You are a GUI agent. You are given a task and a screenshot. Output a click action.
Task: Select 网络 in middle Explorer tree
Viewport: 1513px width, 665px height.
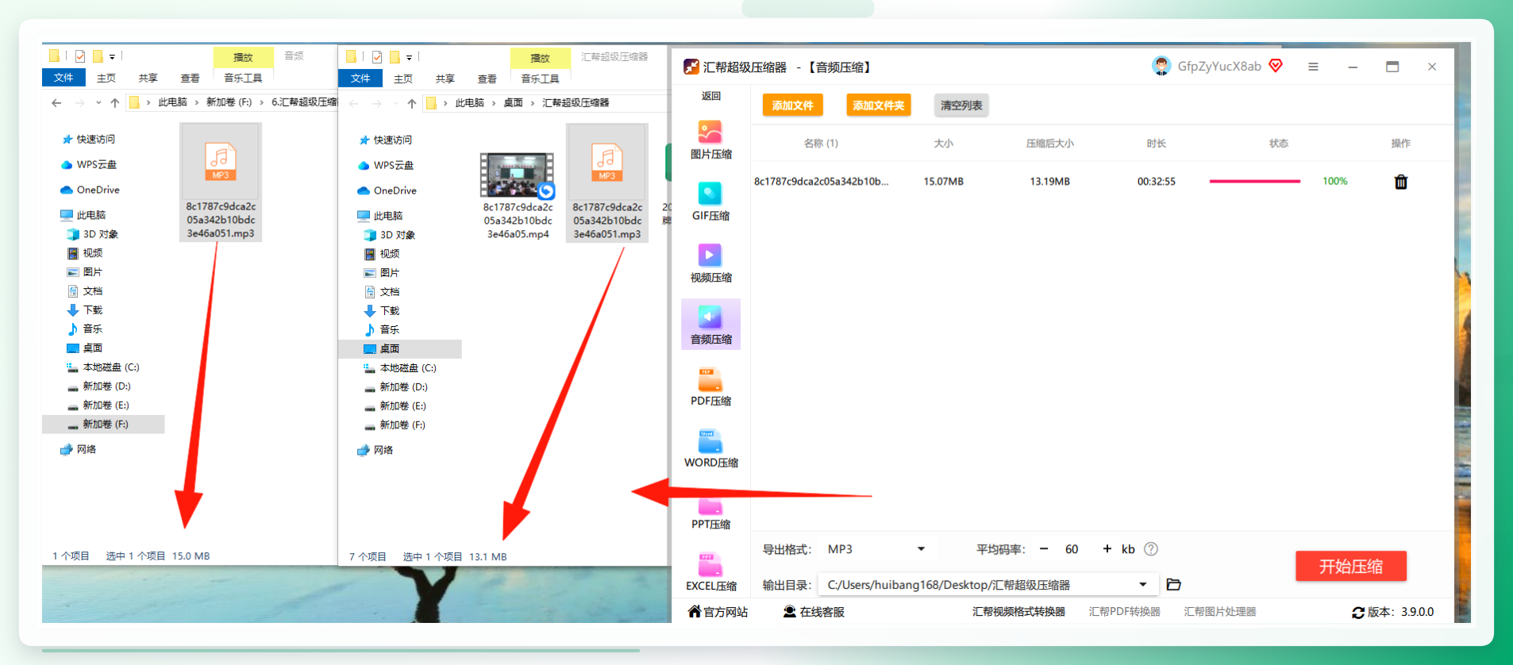375,450
